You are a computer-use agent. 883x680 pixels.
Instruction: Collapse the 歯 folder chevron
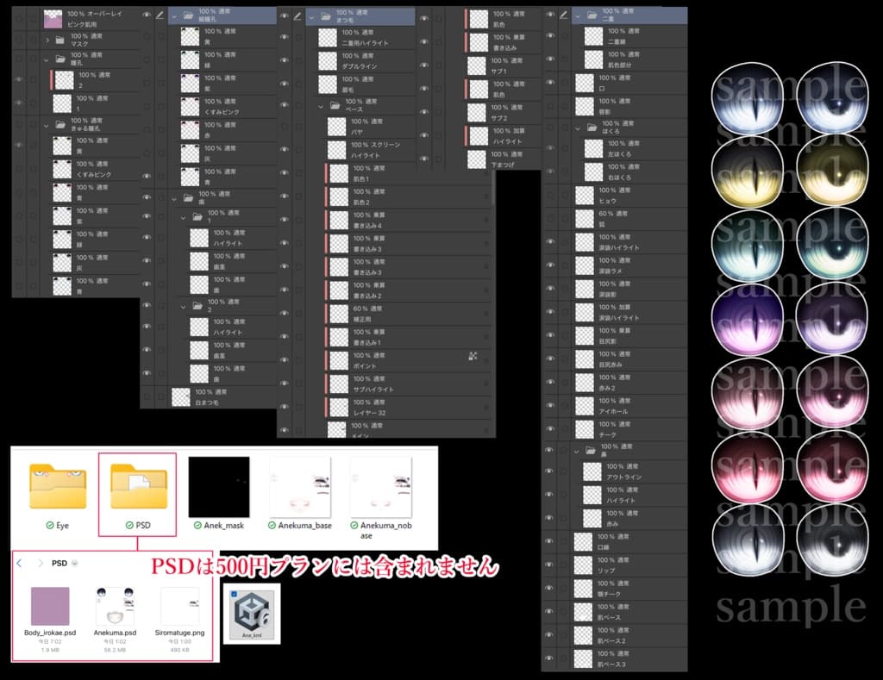[x=174, y=198]
